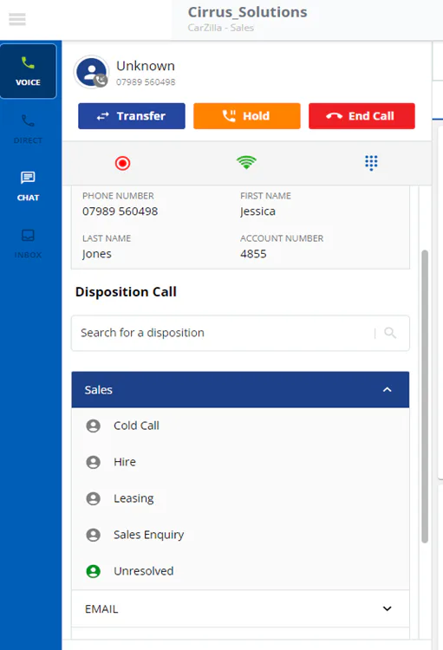Click the Cirrus_Solutions header title

(x=248, y=12)
